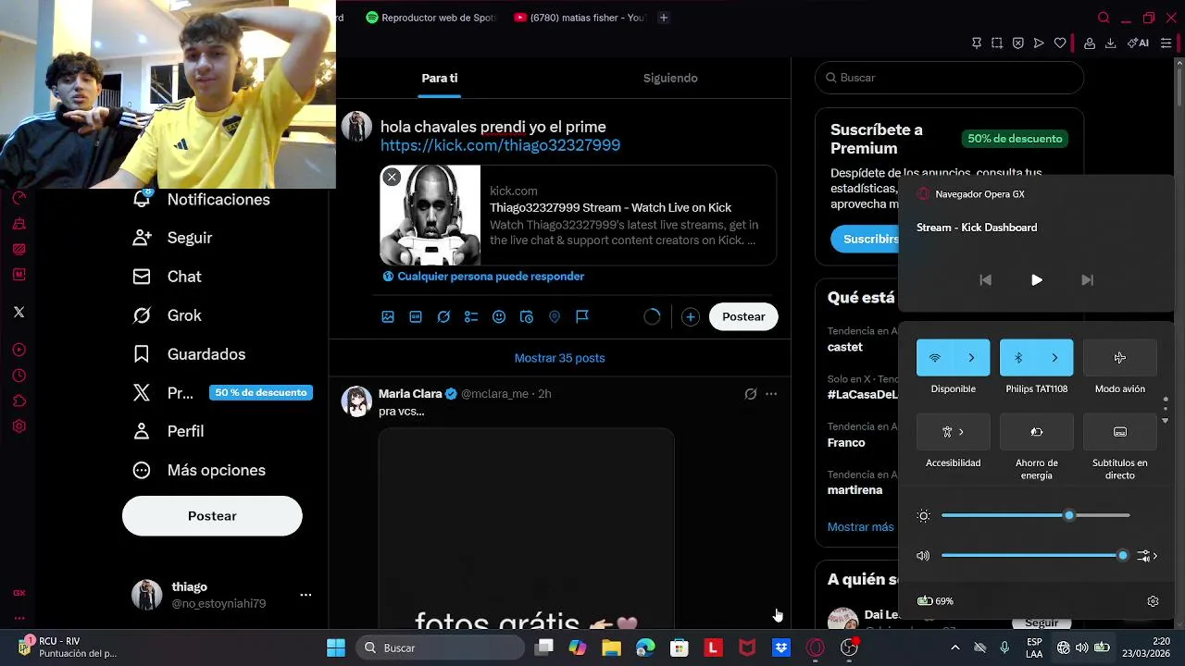Click the Buscar search field on X
This screenshot has width=1185, height=666.
pos(949,78)
